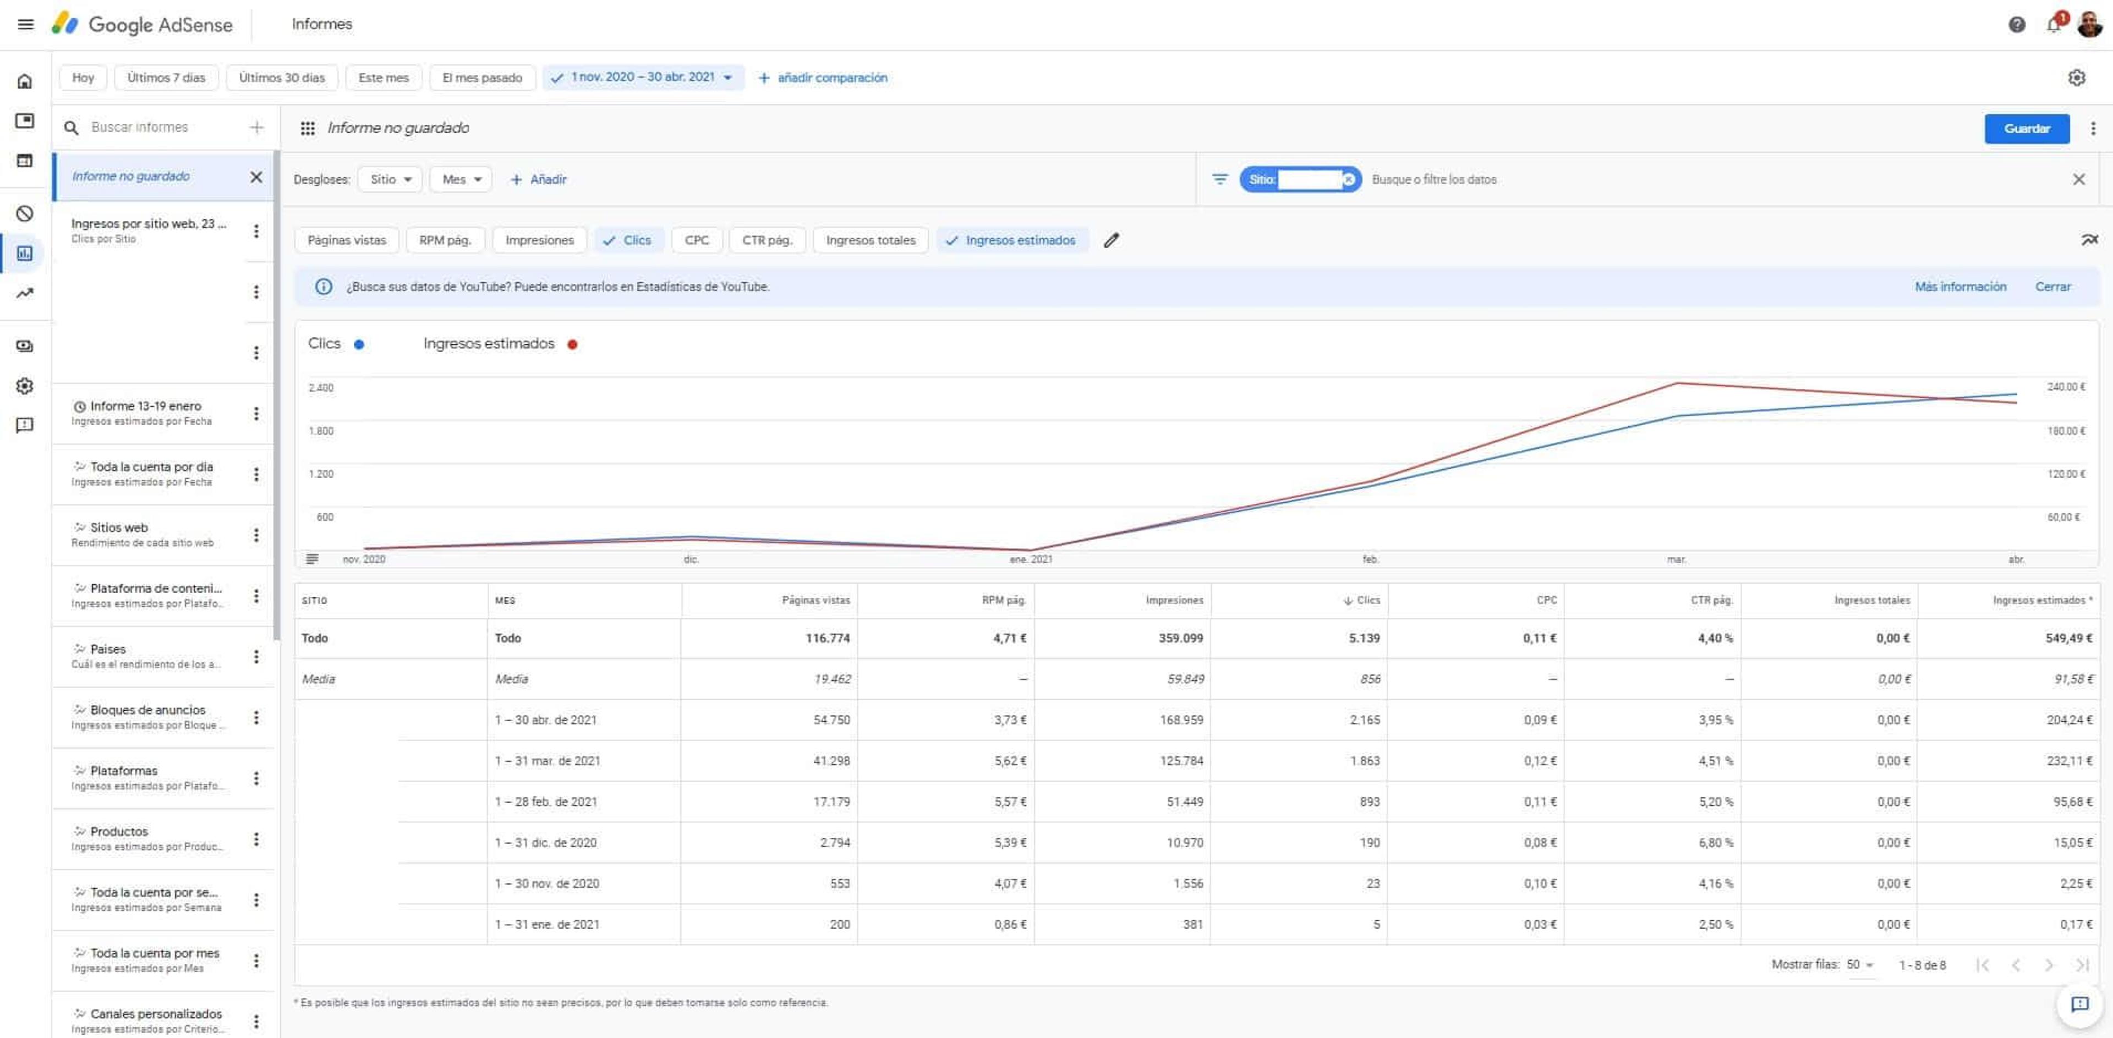
Task: Open Optimization trend sidebar icon
Action: (25, 294)
